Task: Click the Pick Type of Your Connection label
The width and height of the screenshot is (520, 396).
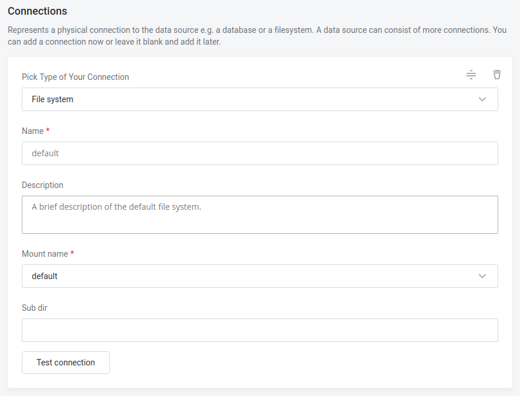Action: [75, 77]
